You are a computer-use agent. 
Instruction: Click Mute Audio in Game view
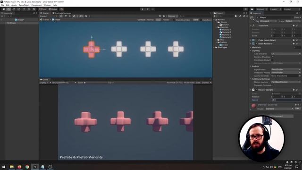(189, 83)
